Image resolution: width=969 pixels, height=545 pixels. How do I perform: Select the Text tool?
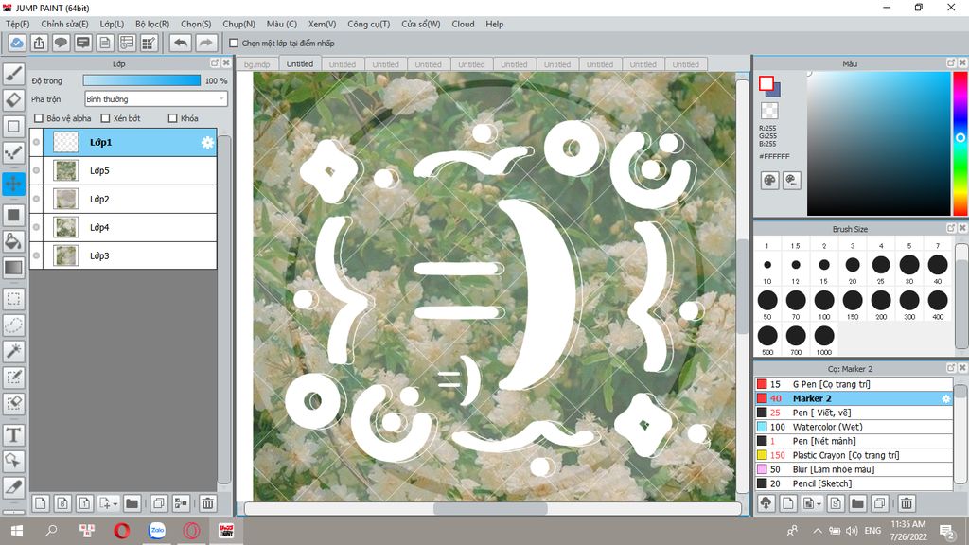pyautogui.click(x=13, y=435)
